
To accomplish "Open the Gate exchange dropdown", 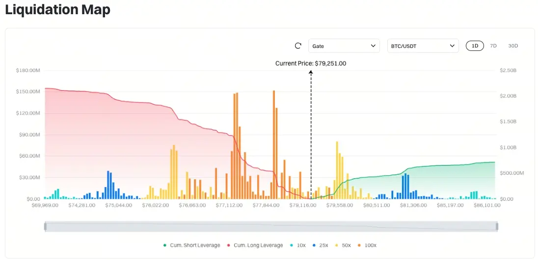I will click(x=344, y=46).
